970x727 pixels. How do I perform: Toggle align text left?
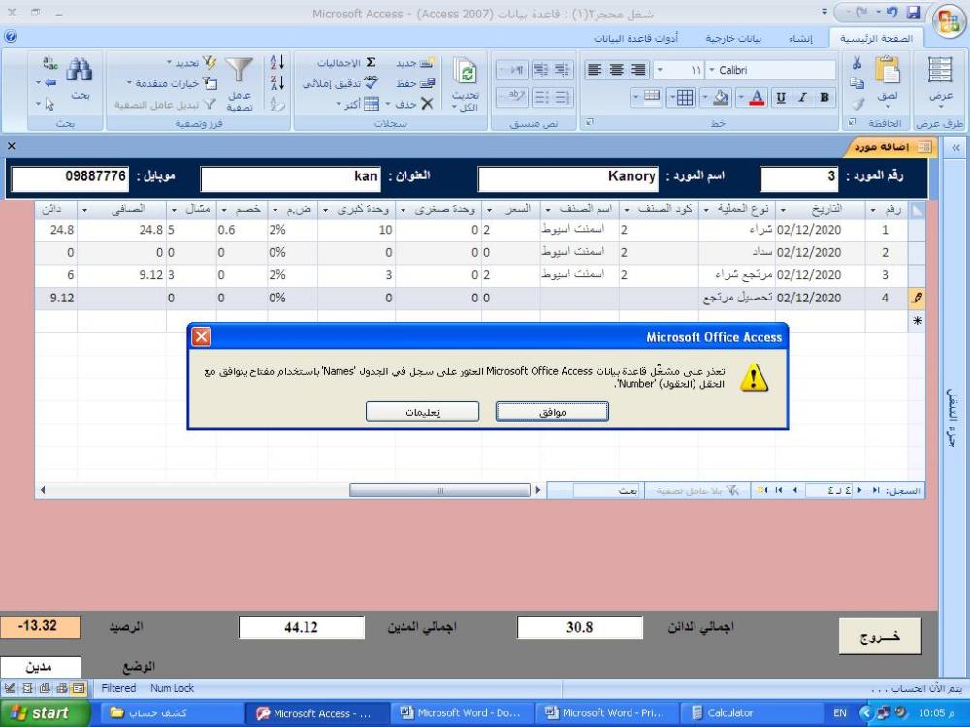[595, 70]
